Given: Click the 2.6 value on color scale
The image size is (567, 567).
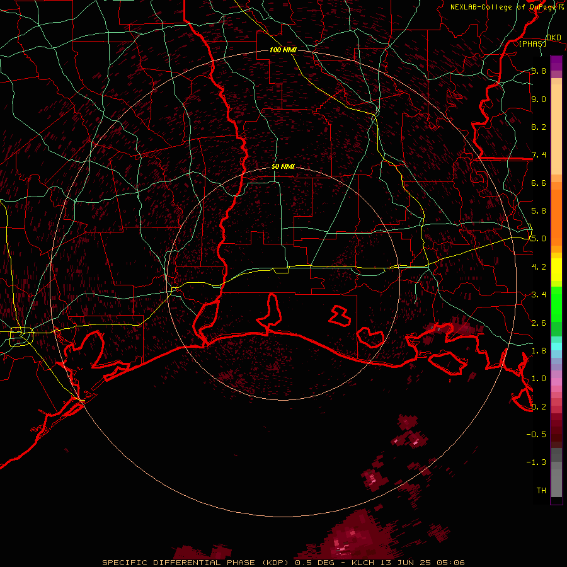Looking at the screenshot, I should tap(539, 323).
